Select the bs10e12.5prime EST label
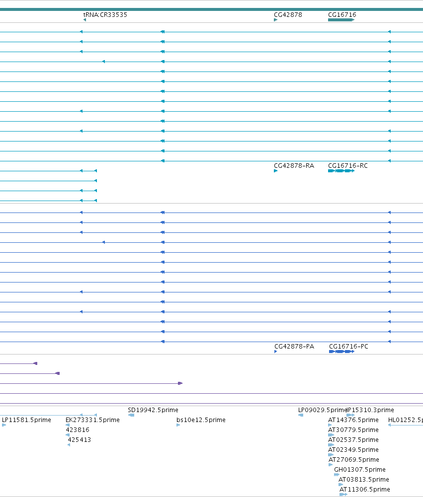This screenshot has width=423, height=497. (201, 420)
